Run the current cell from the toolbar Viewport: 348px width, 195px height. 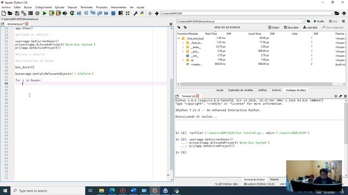[x=52, y=14]
